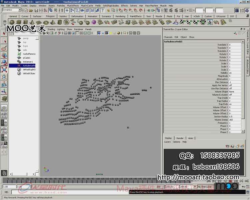Click the single perspective layout icon
Image resolution: width=250 pixels, height=200 pixels.
[4, 108]
